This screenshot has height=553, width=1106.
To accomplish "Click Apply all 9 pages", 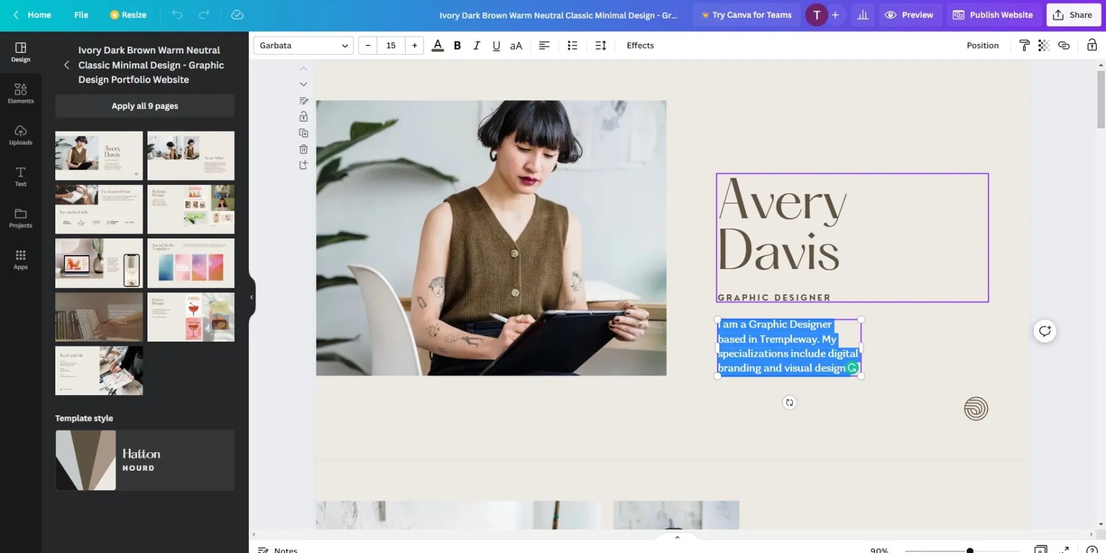I will click(x=144, y=105).
